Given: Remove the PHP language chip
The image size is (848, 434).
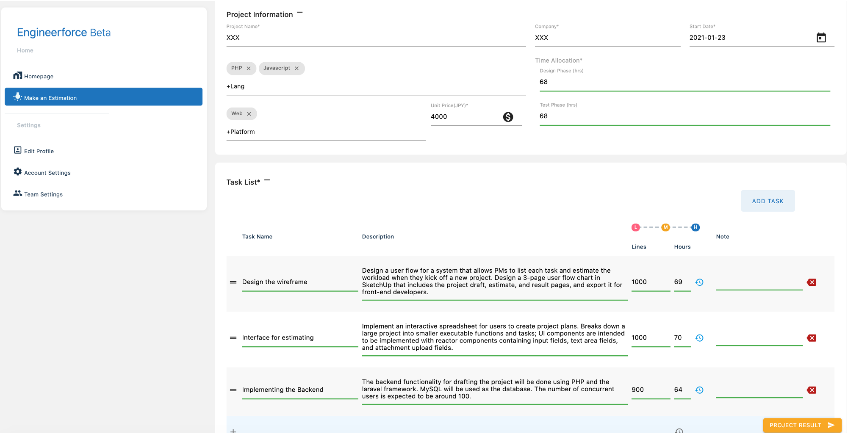Looking at the screenshot, I should pyautogui.click(x=249, y=68).
